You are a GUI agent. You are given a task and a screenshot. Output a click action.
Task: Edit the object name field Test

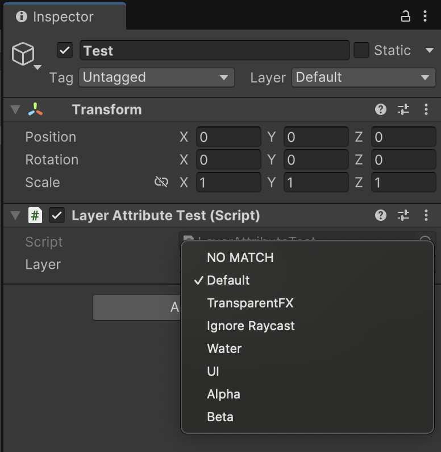[215, 51]
